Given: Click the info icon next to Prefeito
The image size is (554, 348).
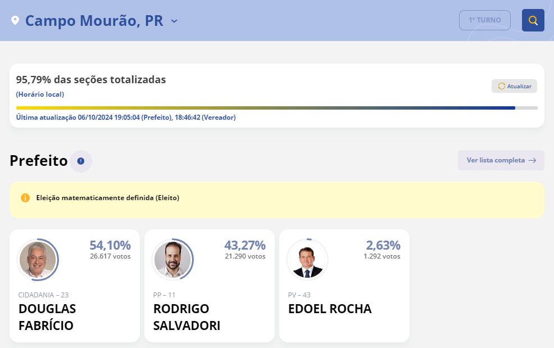Looking at the screenshot, I should coord(80,161).
